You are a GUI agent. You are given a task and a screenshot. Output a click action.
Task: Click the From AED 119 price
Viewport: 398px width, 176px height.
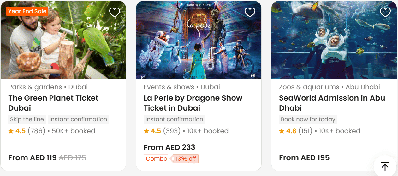(32, 158)
